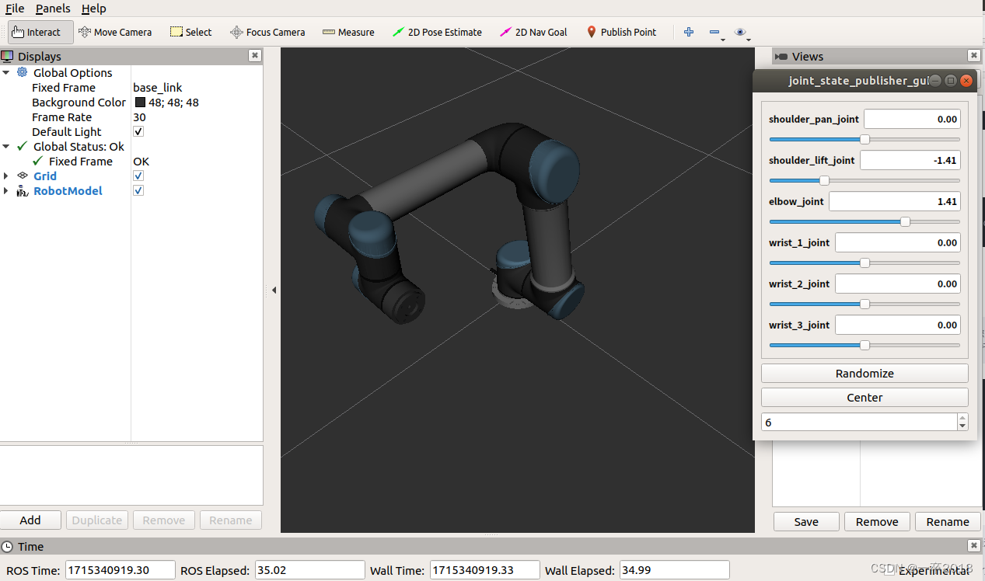Click the blue plus add-tool icon
This screenshot has width=985, height=581.
pyautogui.click(x=688, y=32)
